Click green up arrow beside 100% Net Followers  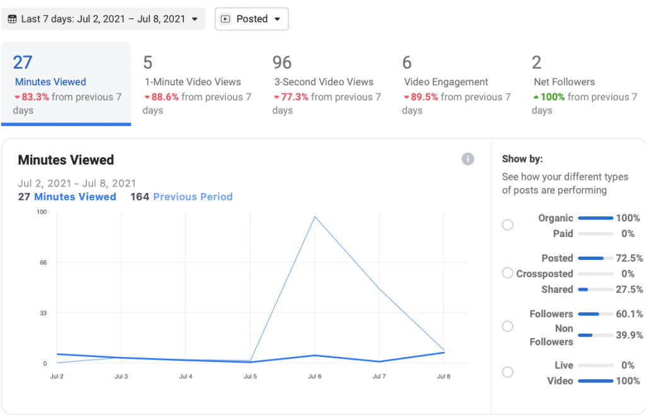point(536,98)
